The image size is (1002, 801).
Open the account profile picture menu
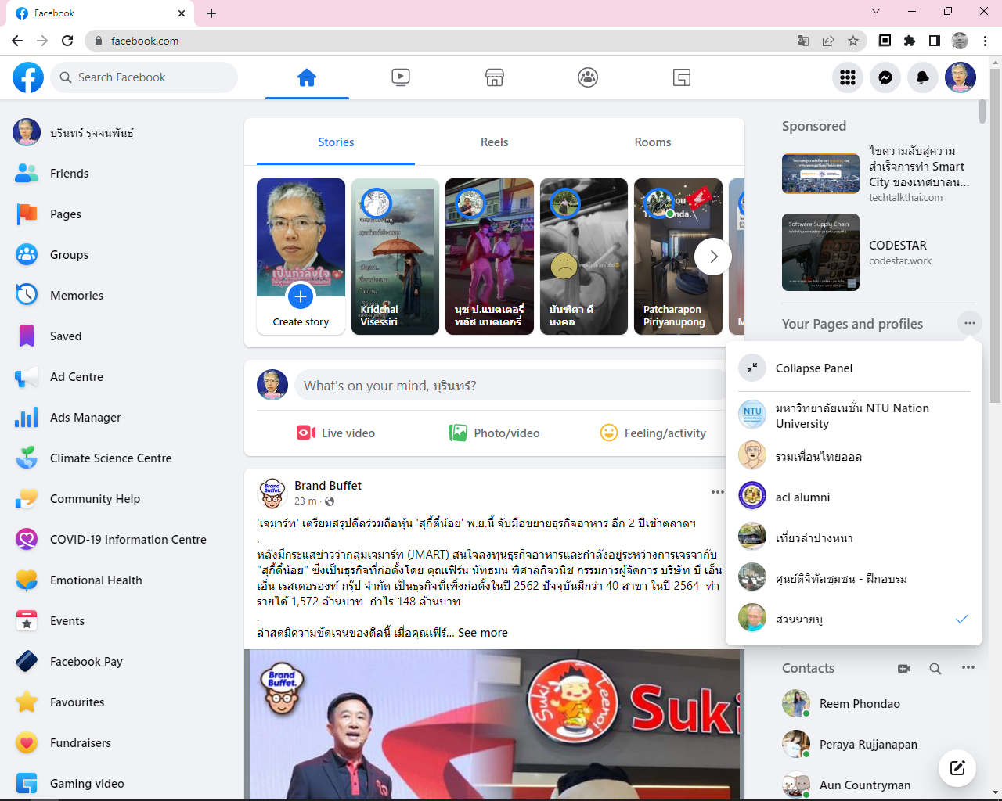click(x=961, y=77)
